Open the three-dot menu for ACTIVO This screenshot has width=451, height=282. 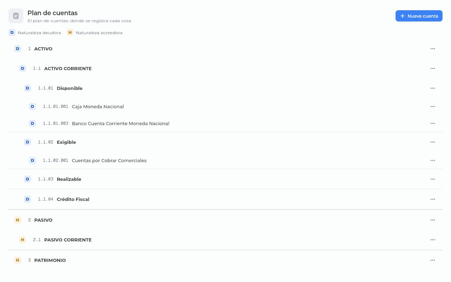[433, 49]
